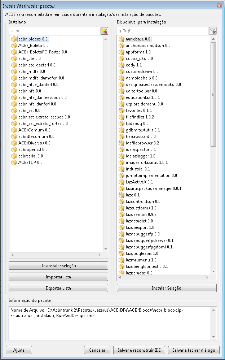Click Instalar Seleção button

pos(167,288)
